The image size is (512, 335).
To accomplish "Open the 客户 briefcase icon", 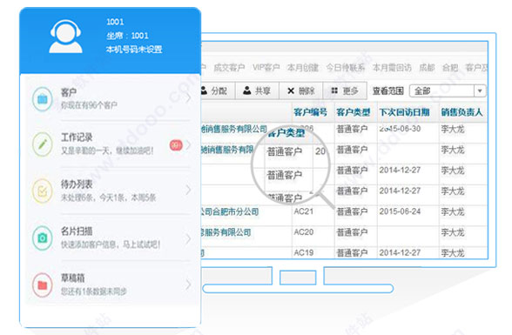I will tap(43, 99).
